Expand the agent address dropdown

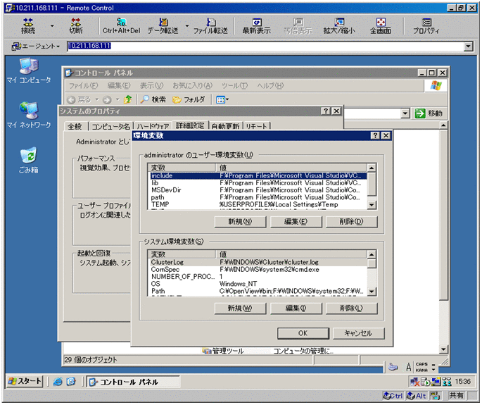(469, 46)
